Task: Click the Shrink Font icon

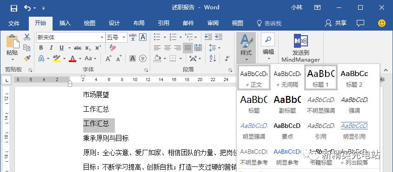Action: point(119,58)
